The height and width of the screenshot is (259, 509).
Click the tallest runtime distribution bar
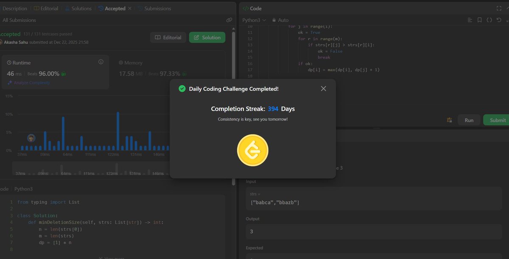click(x=118, y=131)
